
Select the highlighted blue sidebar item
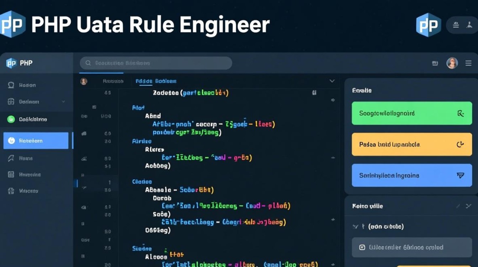pos(36,141)
